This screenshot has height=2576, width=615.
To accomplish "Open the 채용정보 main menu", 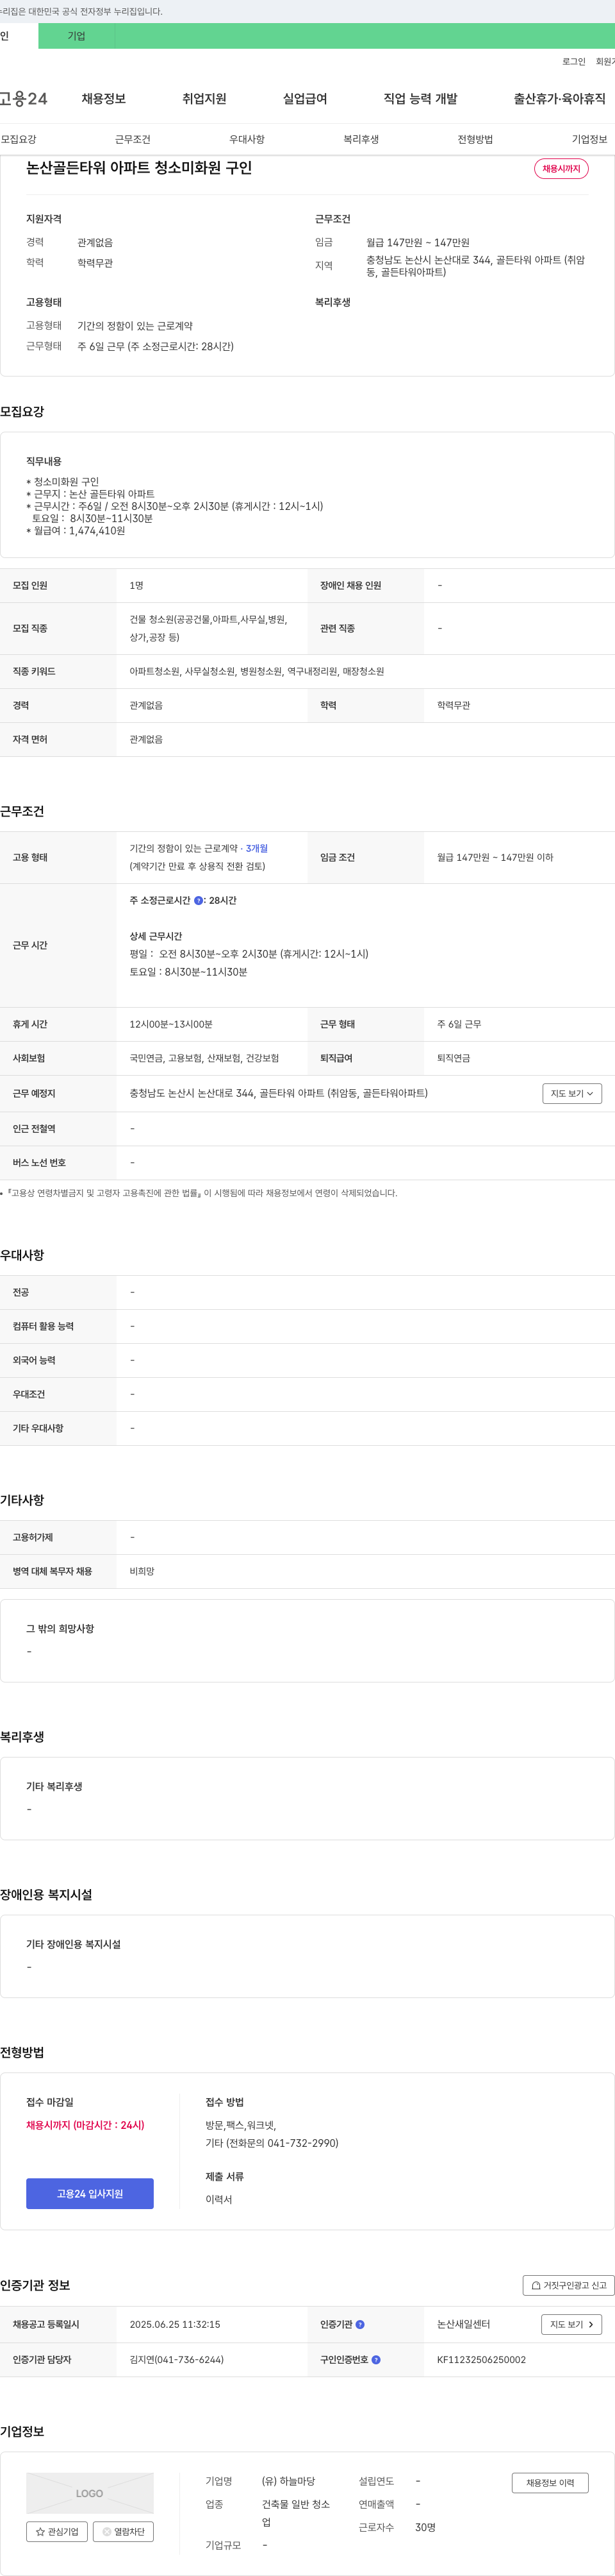I will click(104, 99).
